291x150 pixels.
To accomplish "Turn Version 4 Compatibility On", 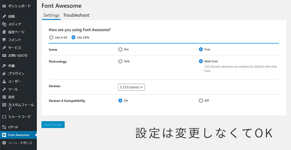I will (x=120, y=101).
